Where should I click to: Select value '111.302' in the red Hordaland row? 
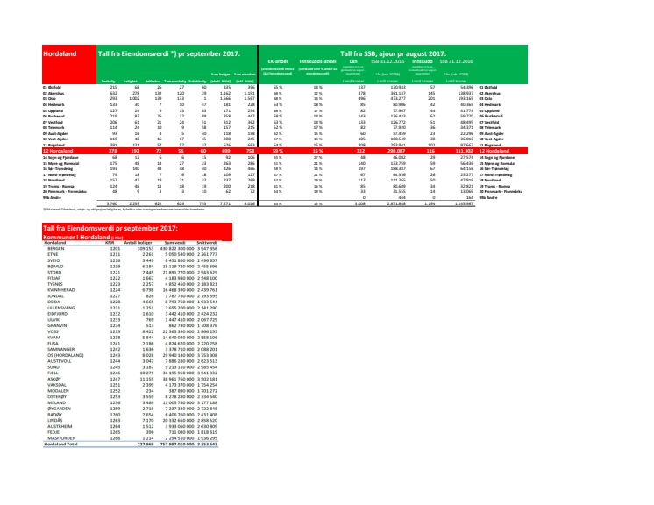(464, 151)
